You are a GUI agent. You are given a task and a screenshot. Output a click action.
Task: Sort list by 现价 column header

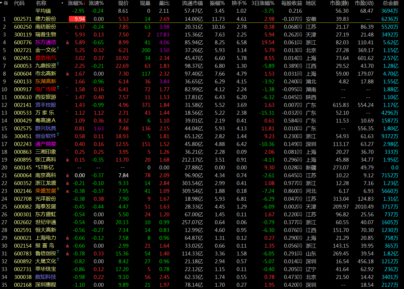[123, 3]
